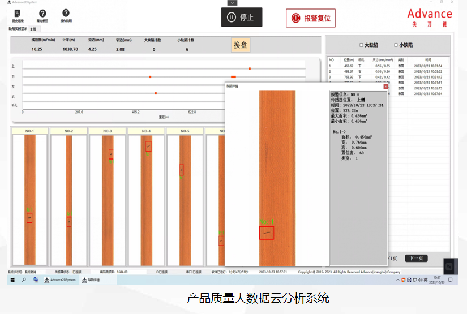This screenshot has width=467, height=314.
Task: Click 下一页 next page button
Action: [417, 258]
